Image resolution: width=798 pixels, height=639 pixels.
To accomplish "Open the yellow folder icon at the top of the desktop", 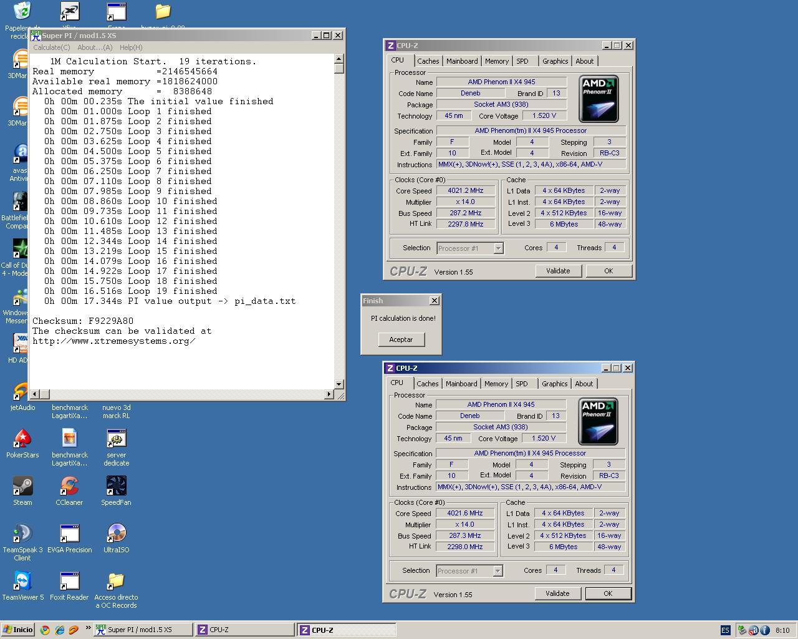I will point(163,11).
